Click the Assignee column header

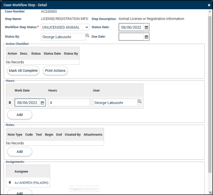click(21, 171)
